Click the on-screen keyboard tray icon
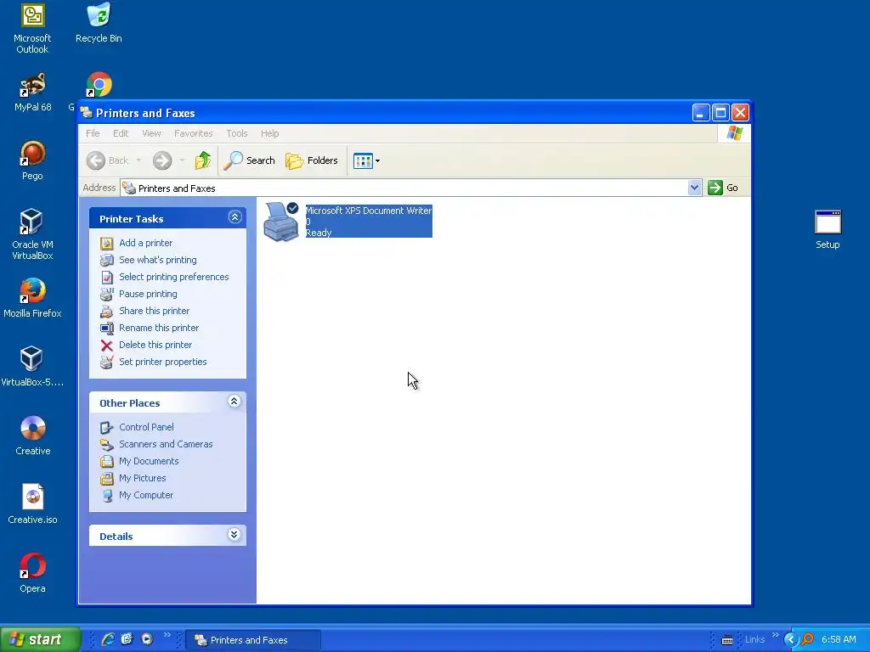The height and width of the screenshot is (652, 870). click(x=727, y=640)
